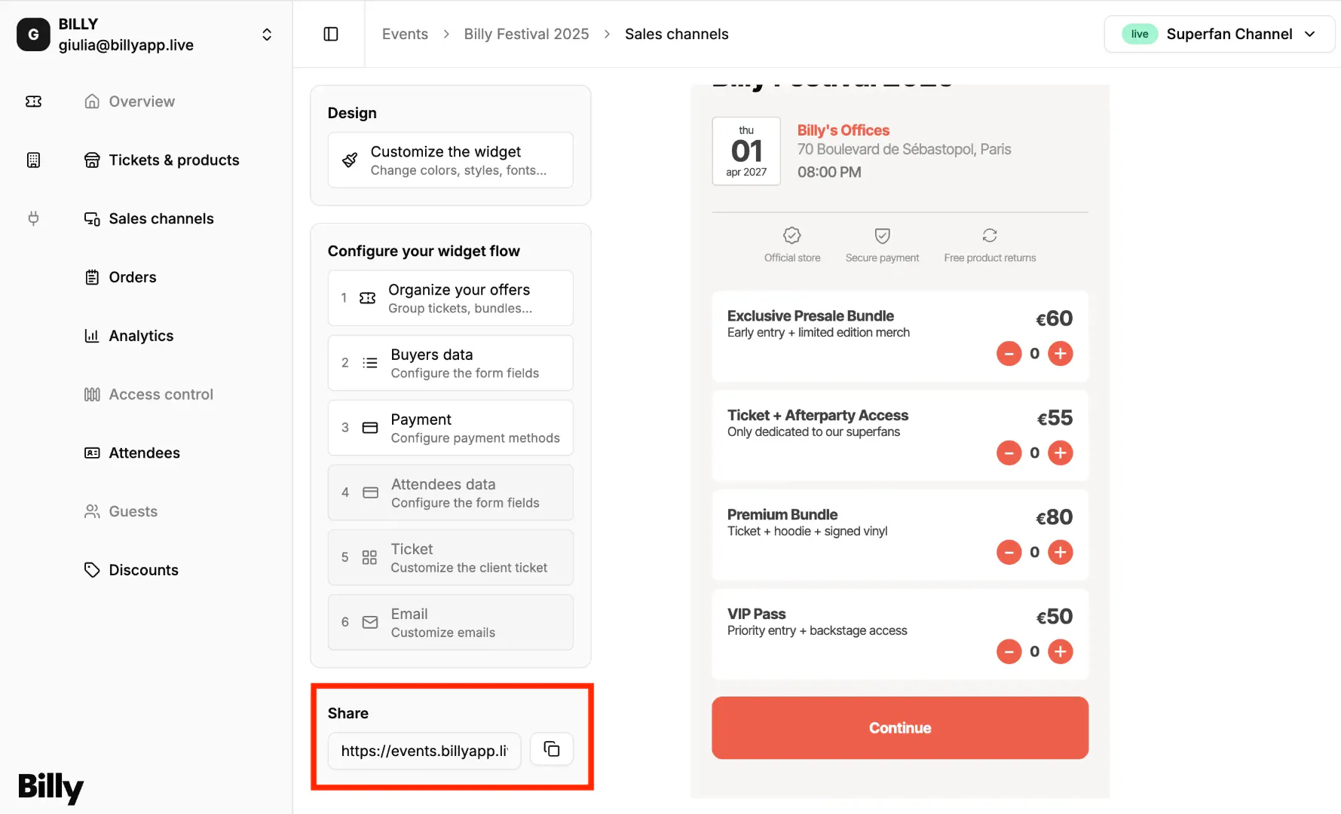Click the Billy's Offices venue link
Screen dimensions: 1341x814
[843, 130]
